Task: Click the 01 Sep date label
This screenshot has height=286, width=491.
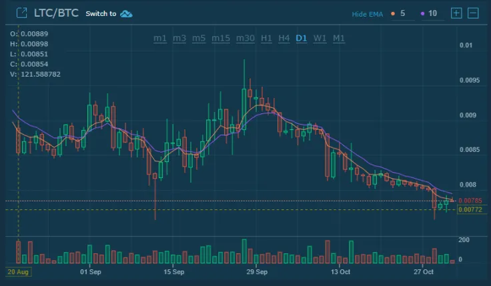Action: (91, 272)
